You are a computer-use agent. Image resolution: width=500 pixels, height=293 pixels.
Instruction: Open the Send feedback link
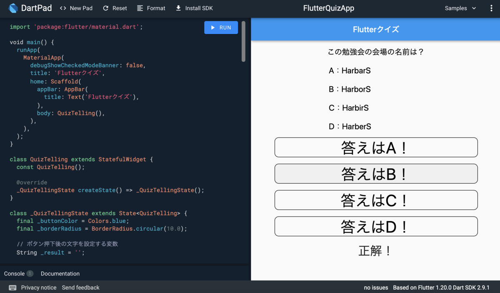pos(81,288)
